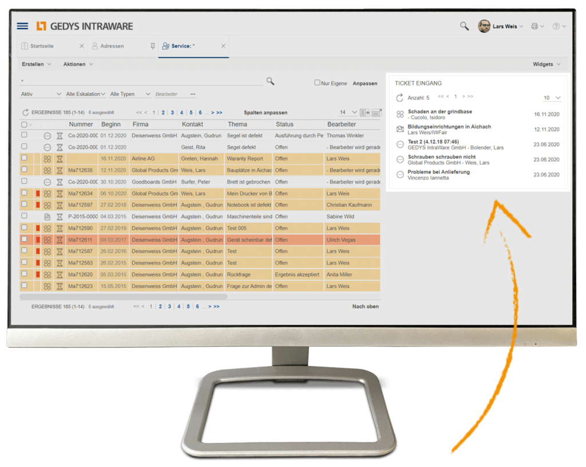
Task: Select checkbox for P-2015-0000 row
Action: tap(24, 215)
